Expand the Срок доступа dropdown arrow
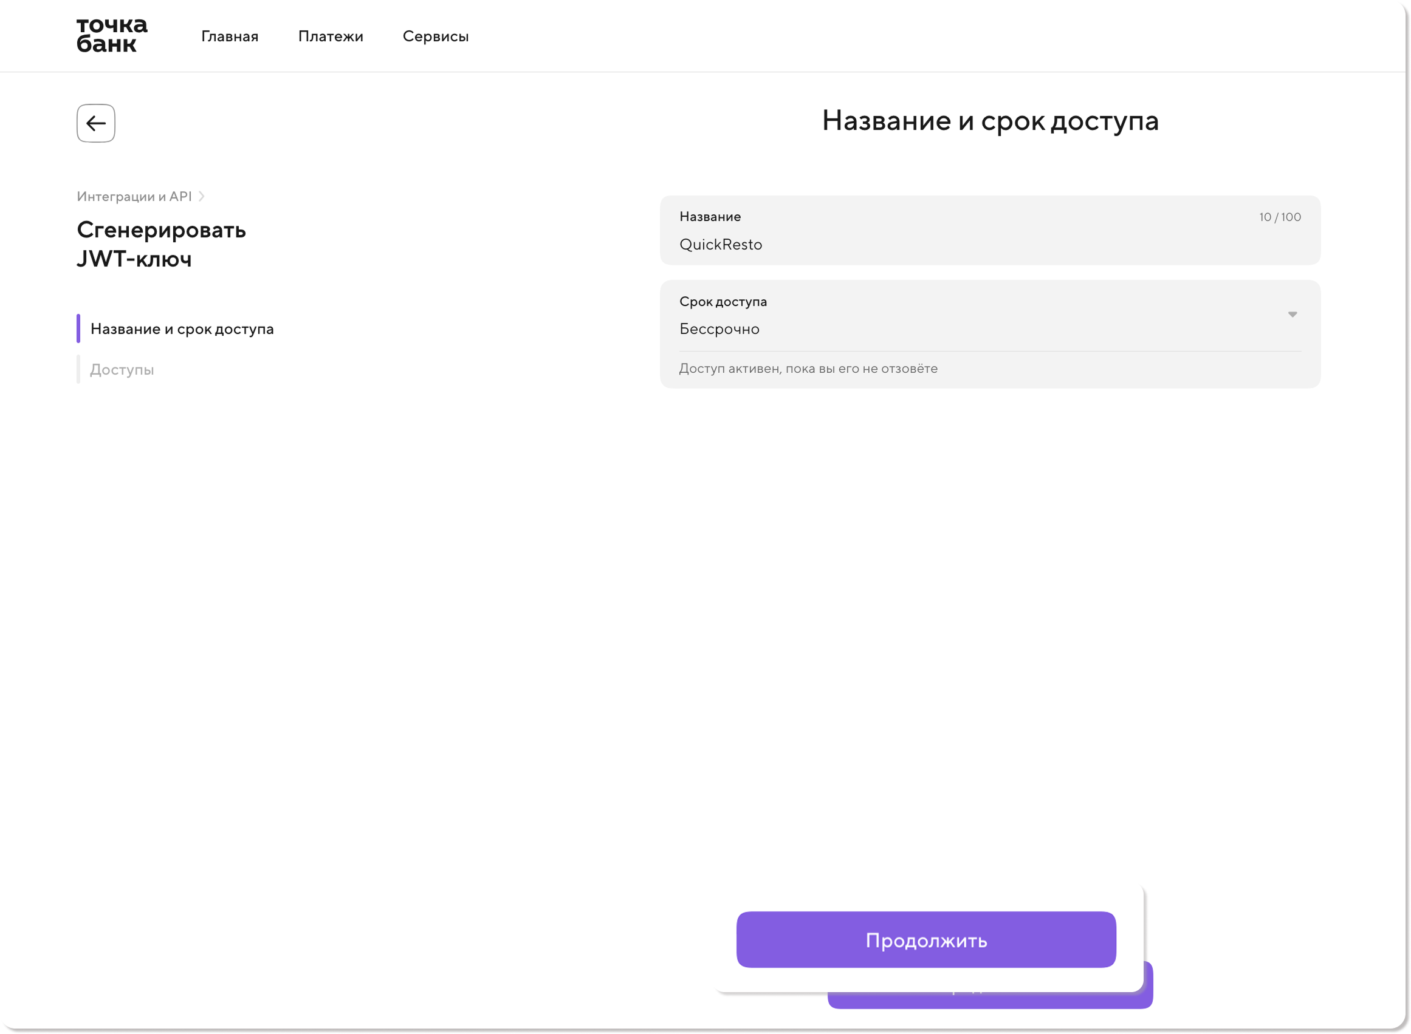Viewport: 1411px width, 1034px height. pos(1292,315)
